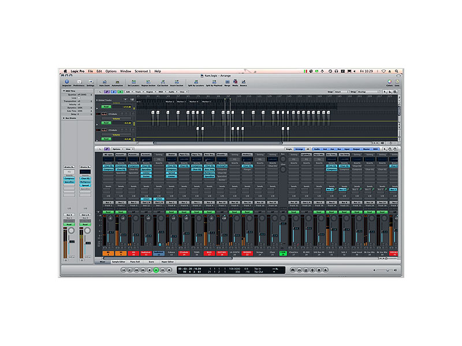The height and width of the screenshot is (346, 462).
Task: Toggle the Single mixer view button
Action: (x=289, y=149)
